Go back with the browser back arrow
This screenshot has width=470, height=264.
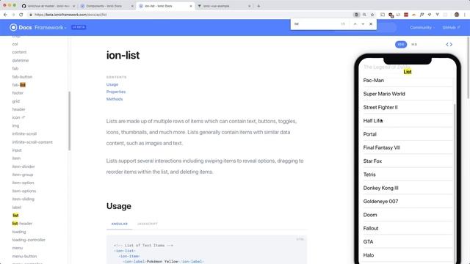point(5,15)
